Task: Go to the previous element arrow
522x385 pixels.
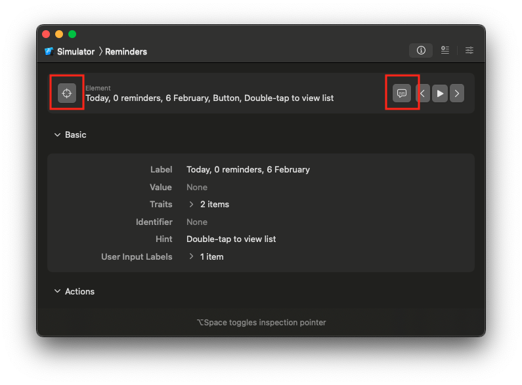Action: coord(423,93)
